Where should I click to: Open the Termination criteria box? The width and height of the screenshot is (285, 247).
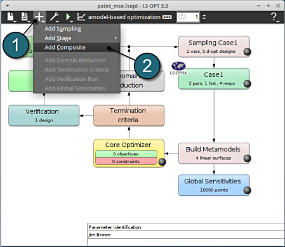129,115
